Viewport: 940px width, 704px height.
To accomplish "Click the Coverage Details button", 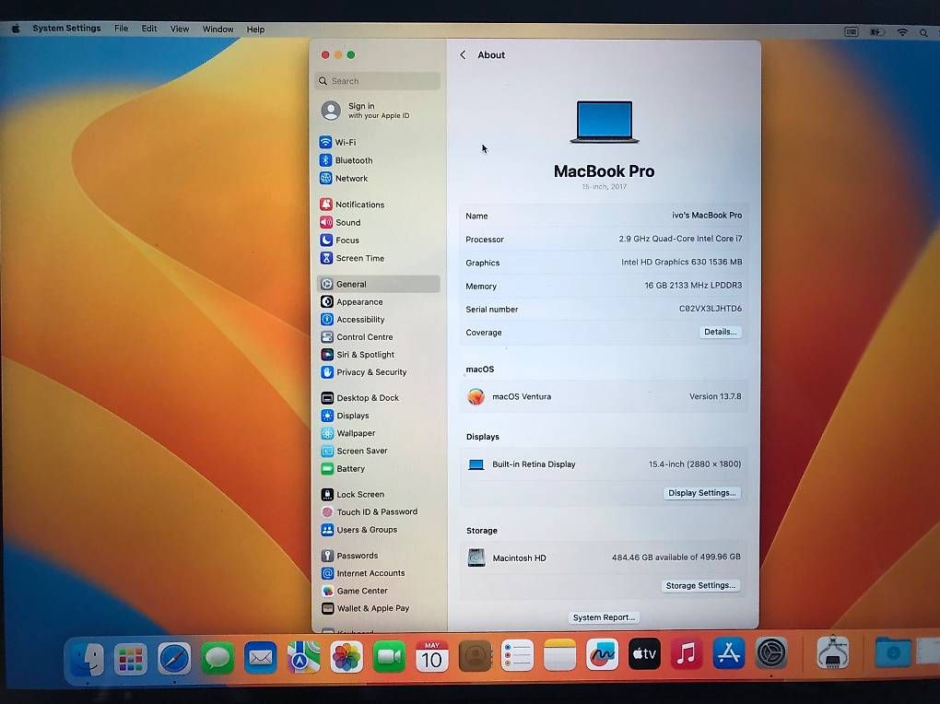I will pyautogui.click(x=720, y=332).
